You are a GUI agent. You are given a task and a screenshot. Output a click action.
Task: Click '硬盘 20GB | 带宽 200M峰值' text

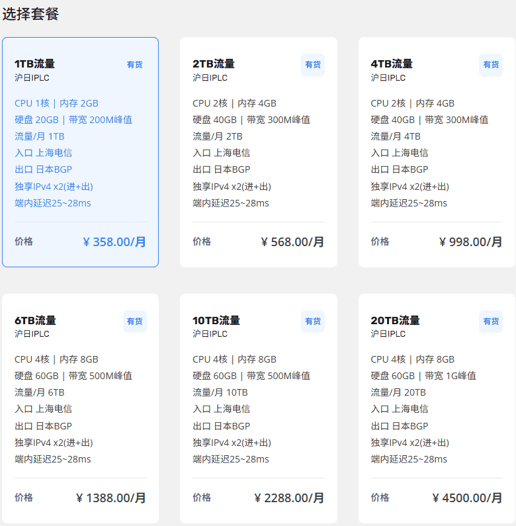[73, 120]
